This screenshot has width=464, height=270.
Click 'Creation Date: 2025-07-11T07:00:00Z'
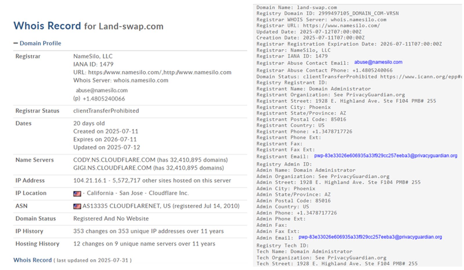(310, 38)
